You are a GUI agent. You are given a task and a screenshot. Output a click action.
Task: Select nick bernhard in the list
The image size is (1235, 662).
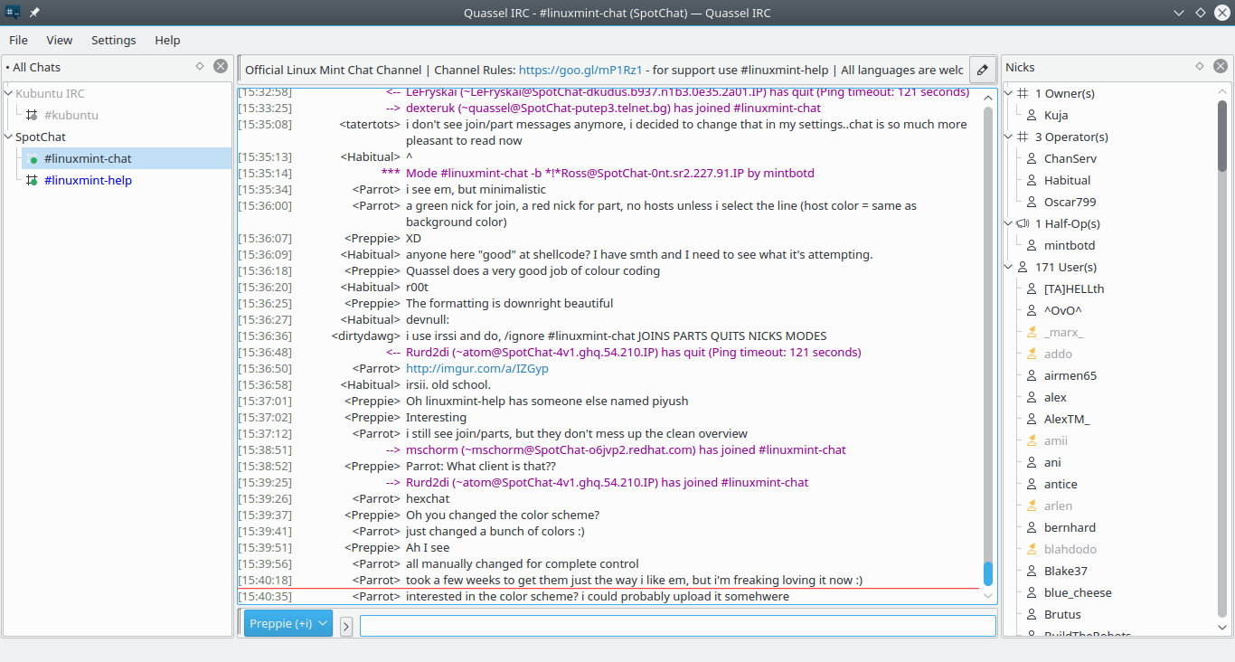pos(1070,527)
